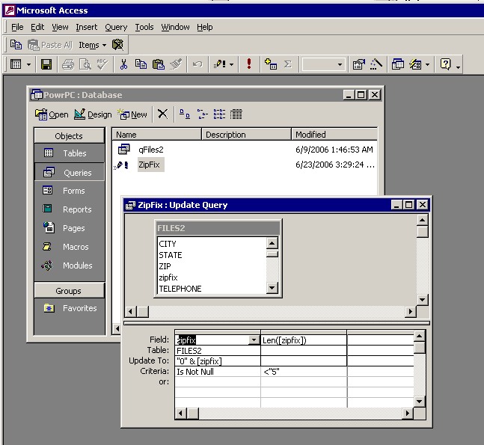The height and width of the screenshot is (445, 484).
Task: Select Pages in the Objects list
Action: point(69,228)
